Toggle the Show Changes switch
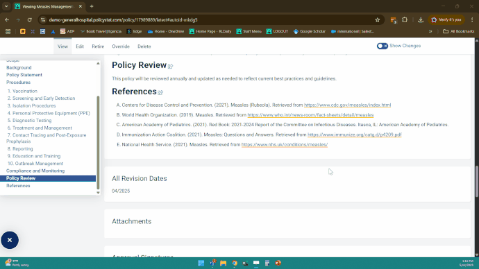Viewport: 479px width, 269px height. [383, 46]
